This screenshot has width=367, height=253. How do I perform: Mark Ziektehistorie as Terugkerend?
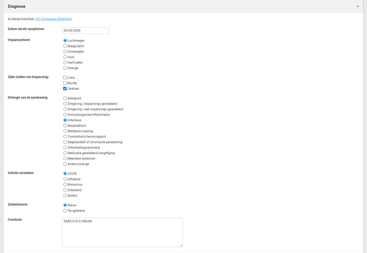65,211
